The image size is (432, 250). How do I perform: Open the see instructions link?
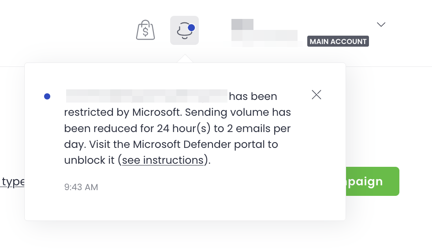pyautogui.click(x=163, y=160)
